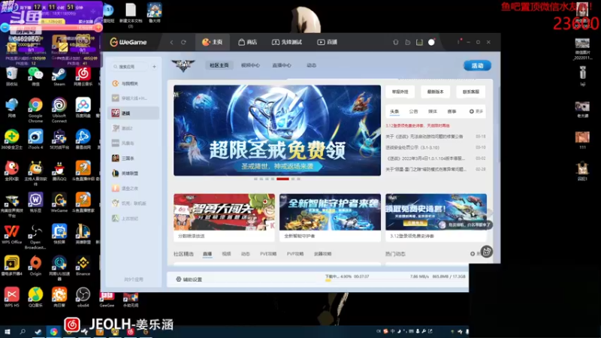Open the red 3.12 headline news link
The width and height of the screenshot is (601, 338).
[418, 125]
